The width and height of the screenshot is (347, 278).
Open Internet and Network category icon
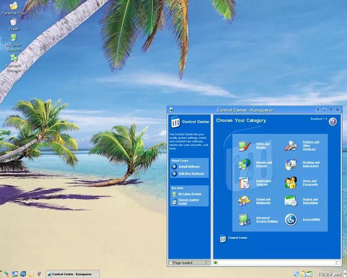coord(244,164)
